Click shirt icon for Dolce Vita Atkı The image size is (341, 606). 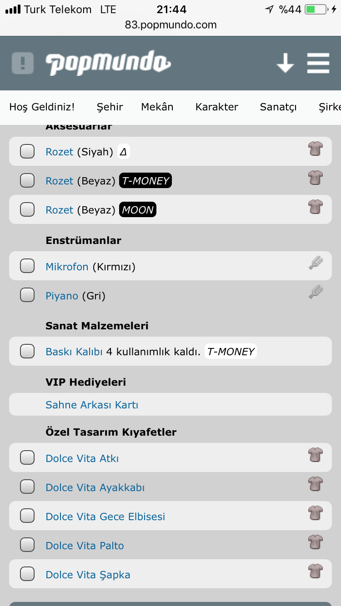[x=315, y=455]
